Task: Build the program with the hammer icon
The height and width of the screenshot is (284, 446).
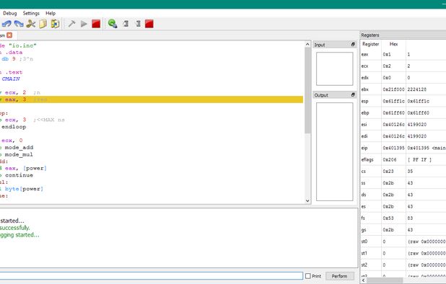Action: click(x=71, y=24)
